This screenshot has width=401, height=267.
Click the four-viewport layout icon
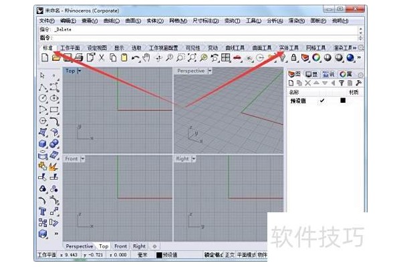(x=226, y=57)
